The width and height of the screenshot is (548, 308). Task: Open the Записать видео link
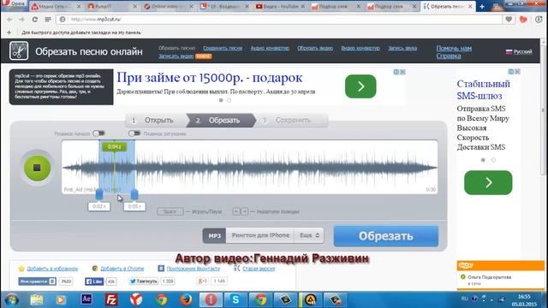pyautogui.click(x=176, y=56)
